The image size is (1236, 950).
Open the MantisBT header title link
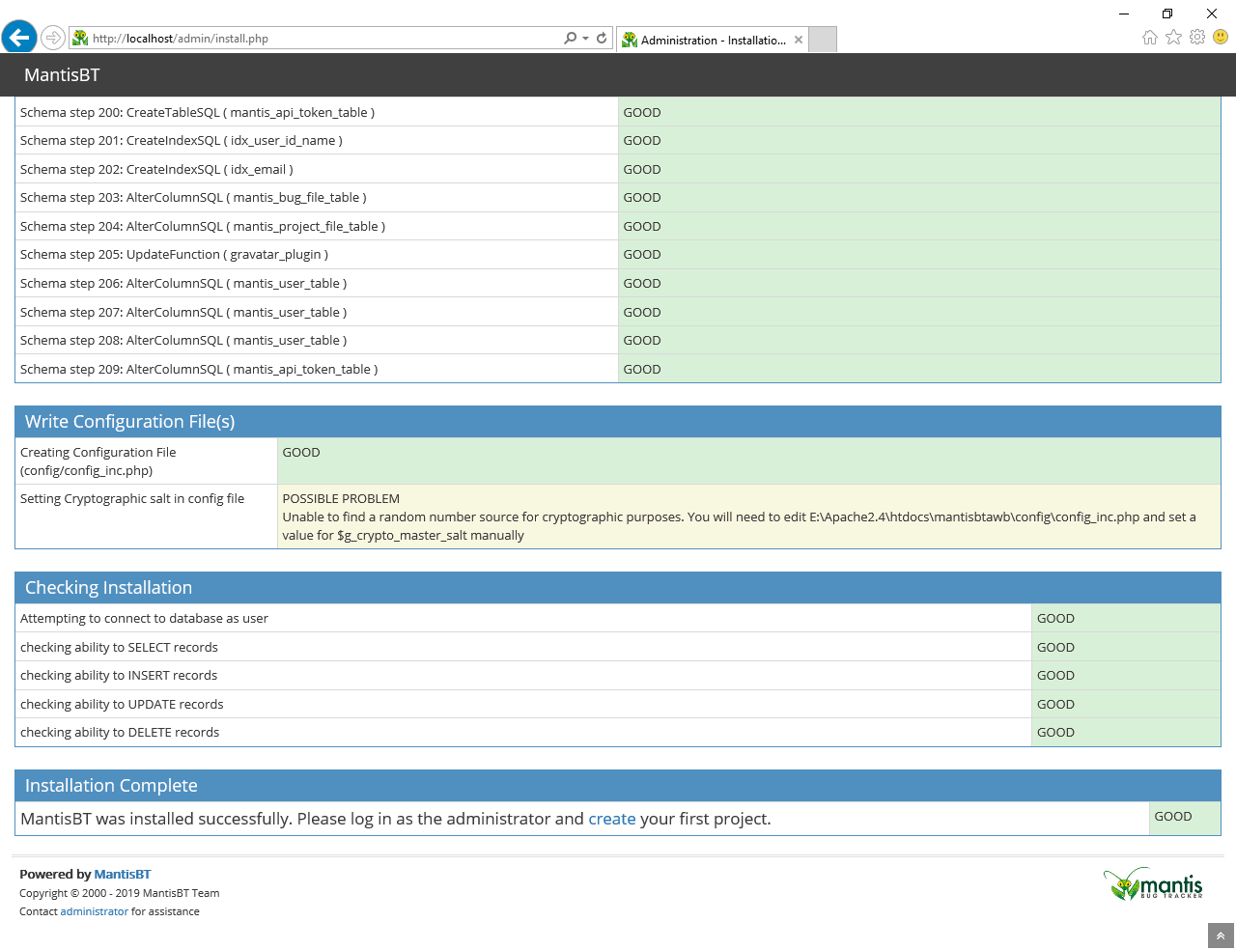coord(62,75)
